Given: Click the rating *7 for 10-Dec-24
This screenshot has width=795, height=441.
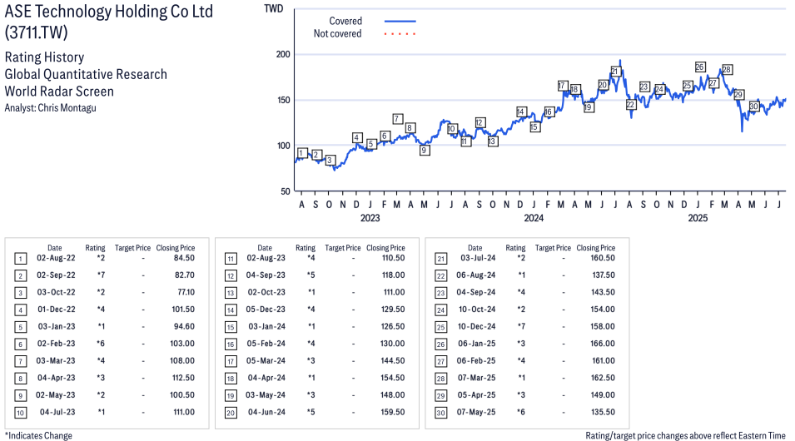Looking at the screenshot, I should (x=521, y=326).
